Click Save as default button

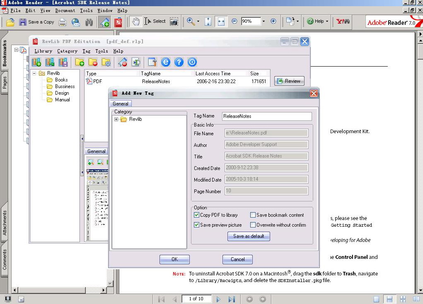tap(249, 236)
